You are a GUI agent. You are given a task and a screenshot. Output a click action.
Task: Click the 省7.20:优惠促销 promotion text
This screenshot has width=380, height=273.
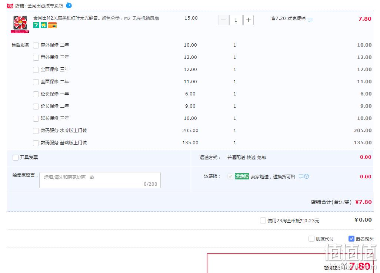(x=289, y=18)
